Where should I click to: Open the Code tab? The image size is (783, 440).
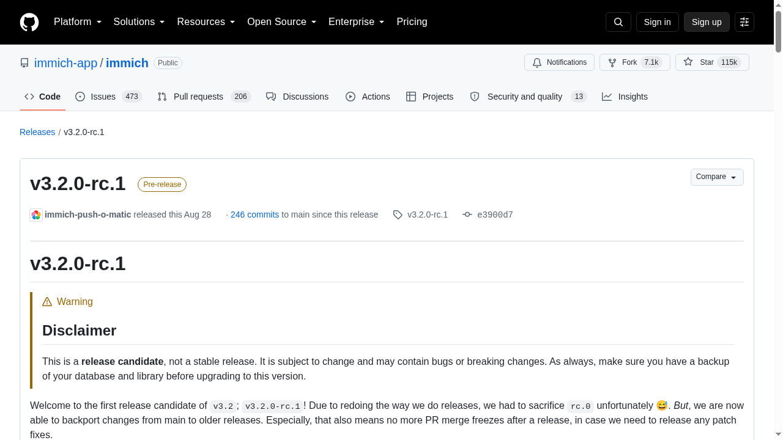coord(43,97)
